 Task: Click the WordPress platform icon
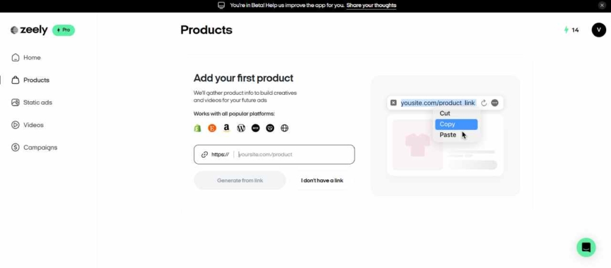[x=241, y=128]
